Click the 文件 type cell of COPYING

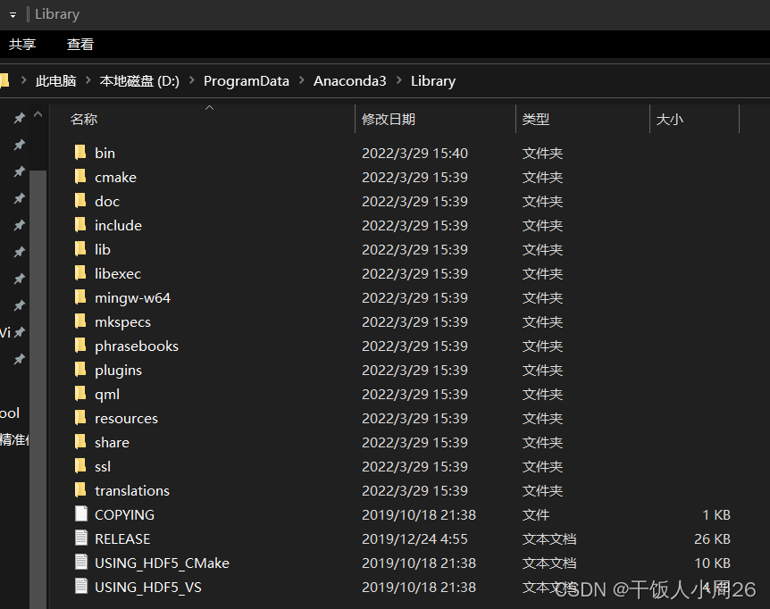click(x=536, y=514)
